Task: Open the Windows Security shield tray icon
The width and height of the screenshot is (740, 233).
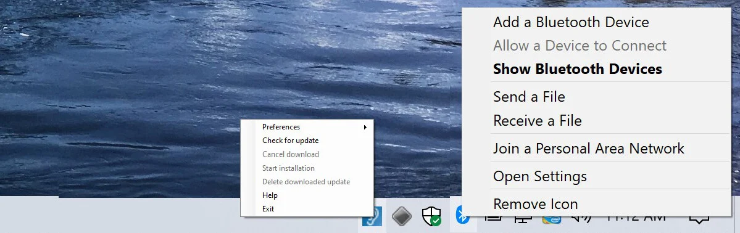Action: (x=431, y=216)
